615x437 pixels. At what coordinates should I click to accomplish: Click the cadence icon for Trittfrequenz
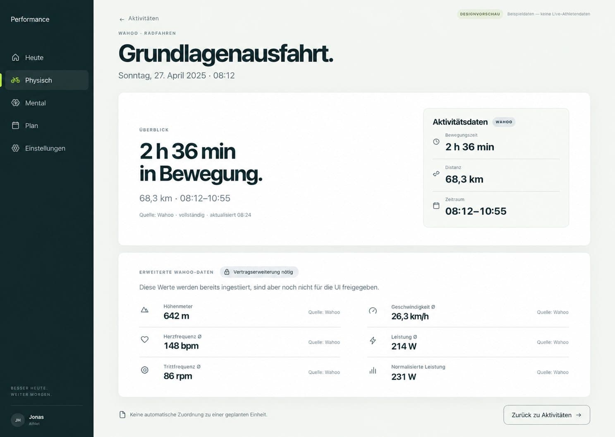pos(144,370)
